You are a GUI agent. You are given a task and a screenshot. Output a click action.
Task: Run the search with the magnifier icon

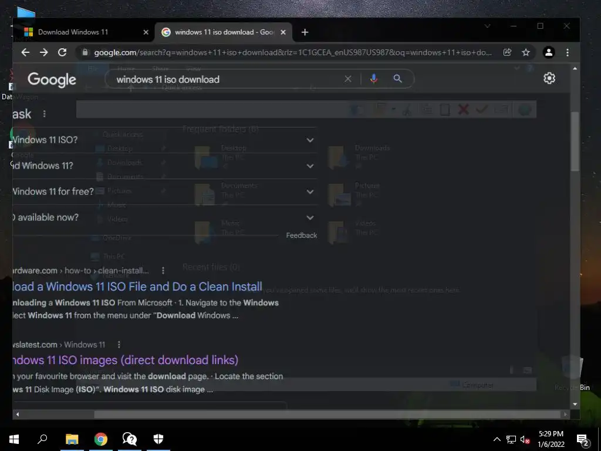[397, 79]
